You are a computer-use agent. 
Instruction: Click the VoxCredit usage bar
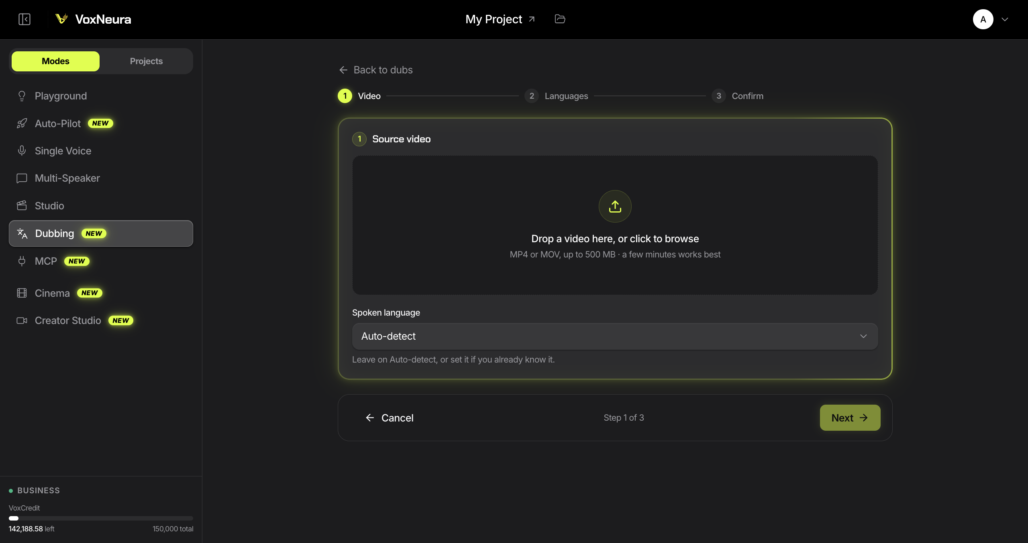[x=101, y=518]
